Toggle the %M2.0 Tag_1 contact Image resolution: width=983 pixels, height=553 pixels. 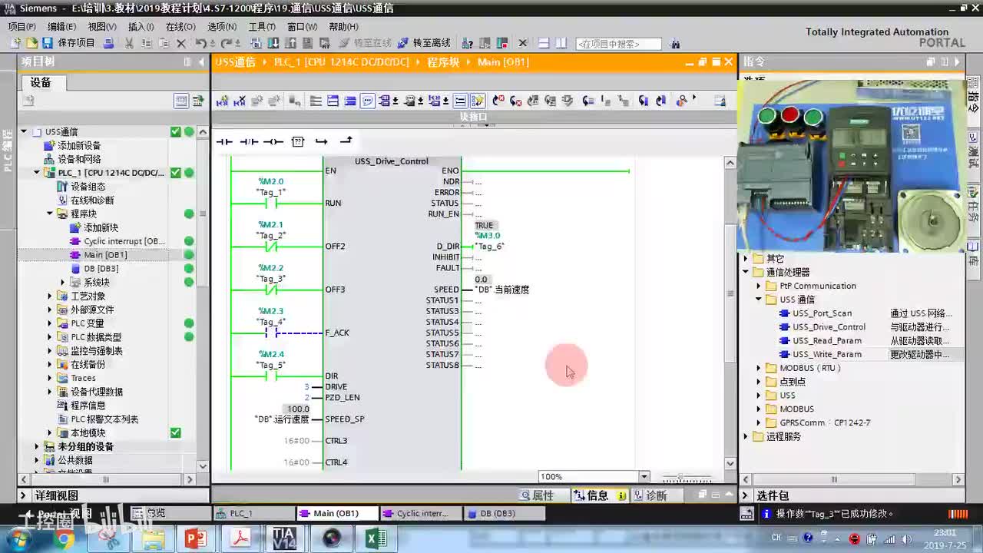[x=270, y=204]
